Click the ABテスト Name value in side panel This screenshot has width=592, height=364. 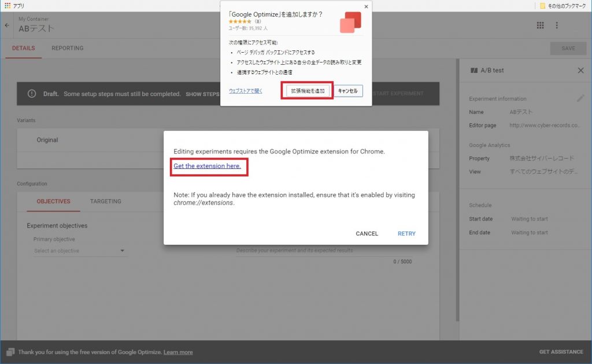(521, 112)
